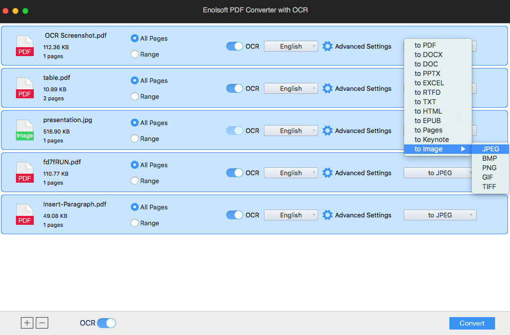Screen dimensions: 510x335
Task: Toggle OCR switch for OCR Screenshot.pdf
Action: 235,46
